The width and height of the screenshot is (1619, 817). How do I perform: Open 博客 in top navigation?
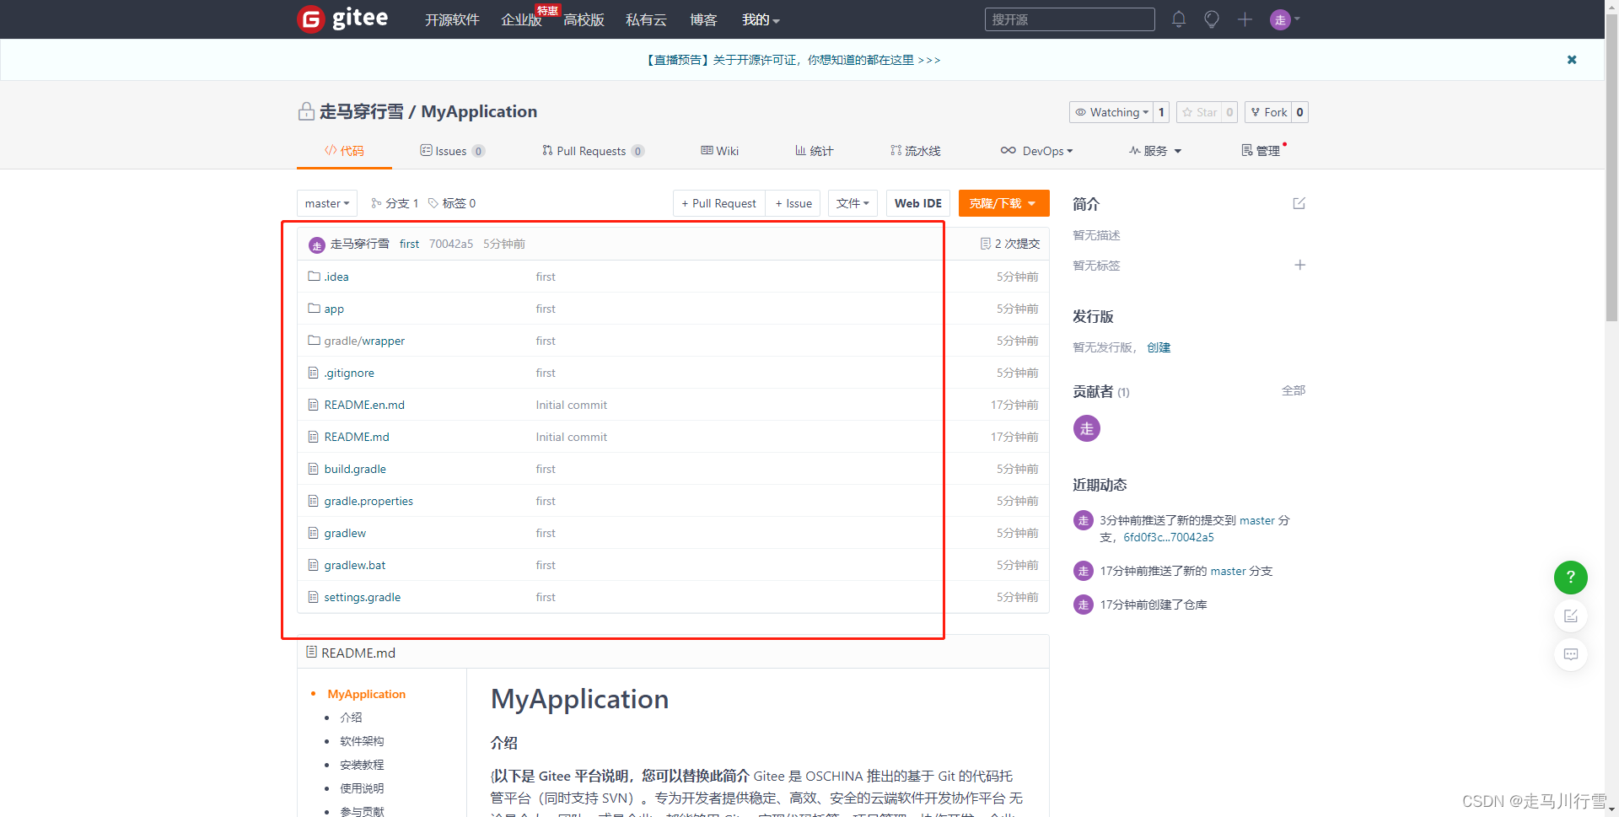703,19
